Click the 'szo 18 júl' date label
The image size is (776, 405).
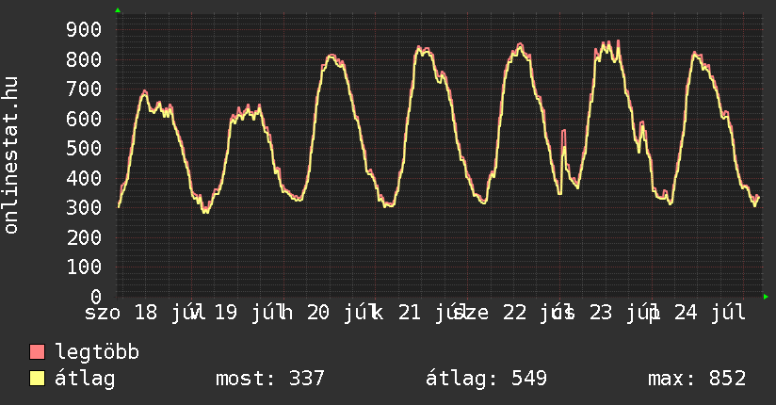pos(144,313)
